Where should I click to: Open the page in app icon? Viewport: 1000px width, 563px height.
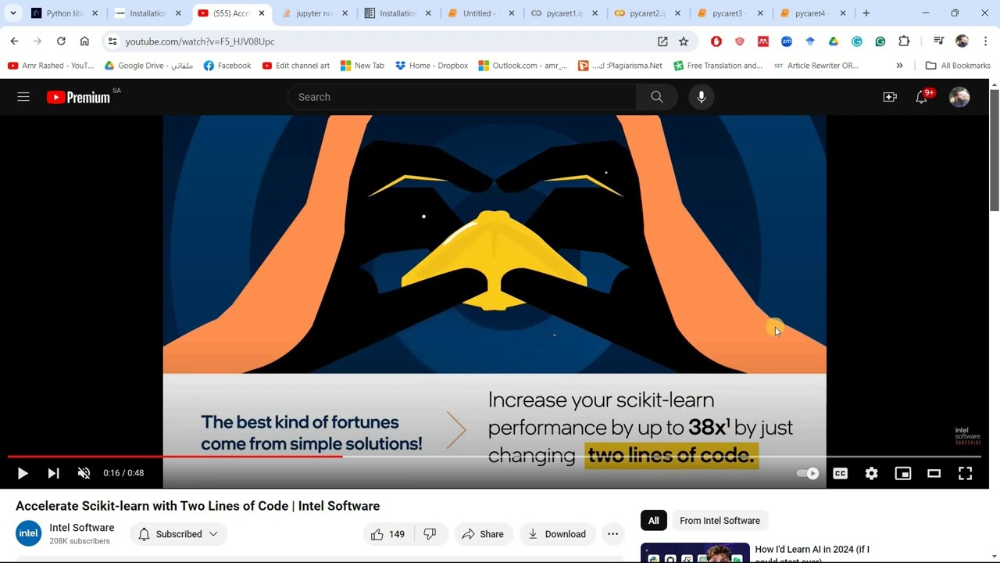click(x=662, y=41)
